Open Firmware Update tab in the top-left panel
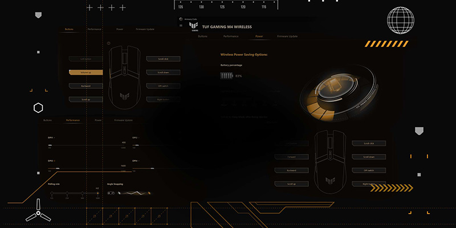 [145, 30]
